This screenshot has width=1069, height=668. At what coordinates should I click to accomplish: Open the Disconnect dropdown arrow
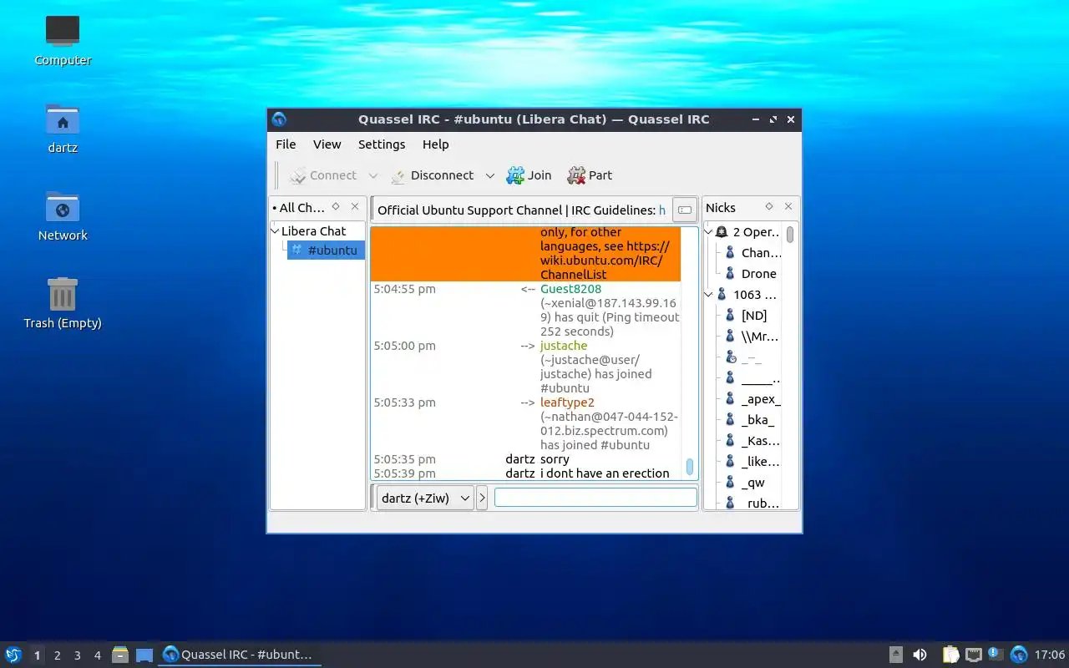pos(490,176)
